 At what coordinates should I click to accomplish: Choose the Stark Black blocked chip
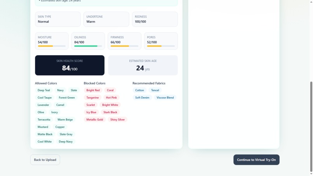pyautogui.click(x=110, y=112)
